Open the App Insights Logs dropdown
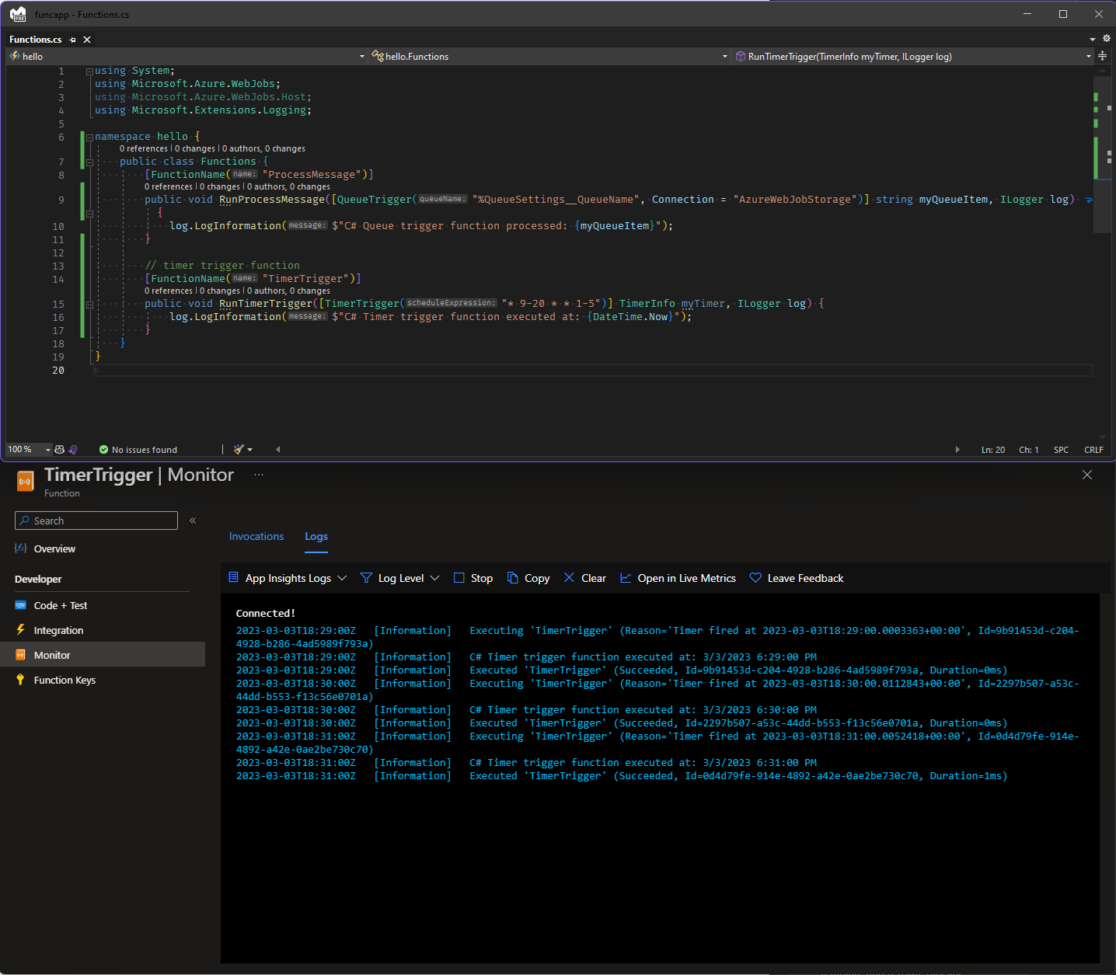 coord(288,578)
